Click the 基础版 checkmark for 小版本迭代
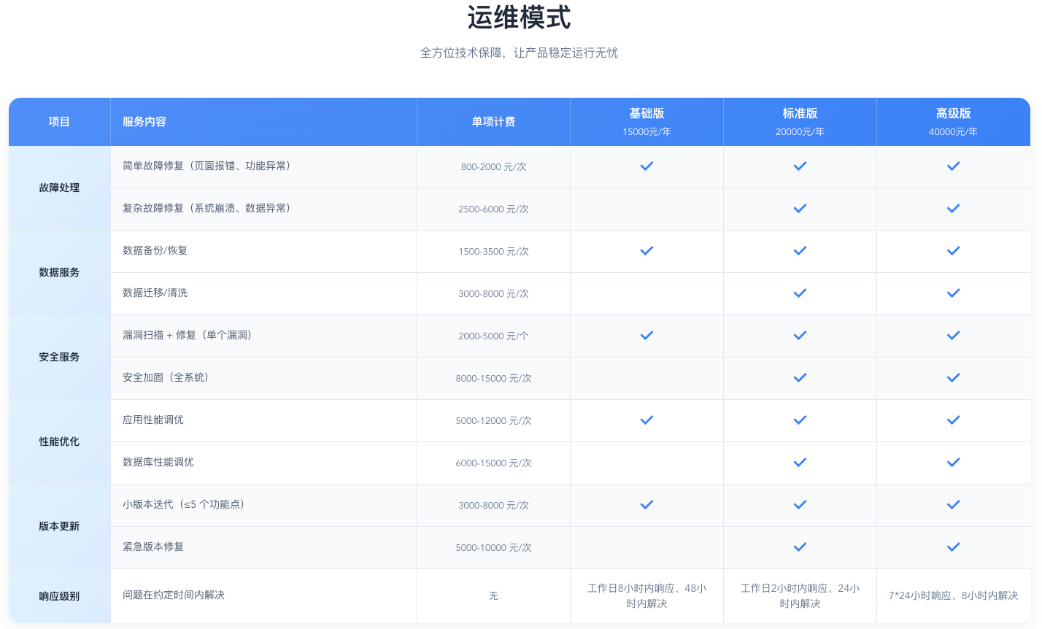 click(647, 505)
